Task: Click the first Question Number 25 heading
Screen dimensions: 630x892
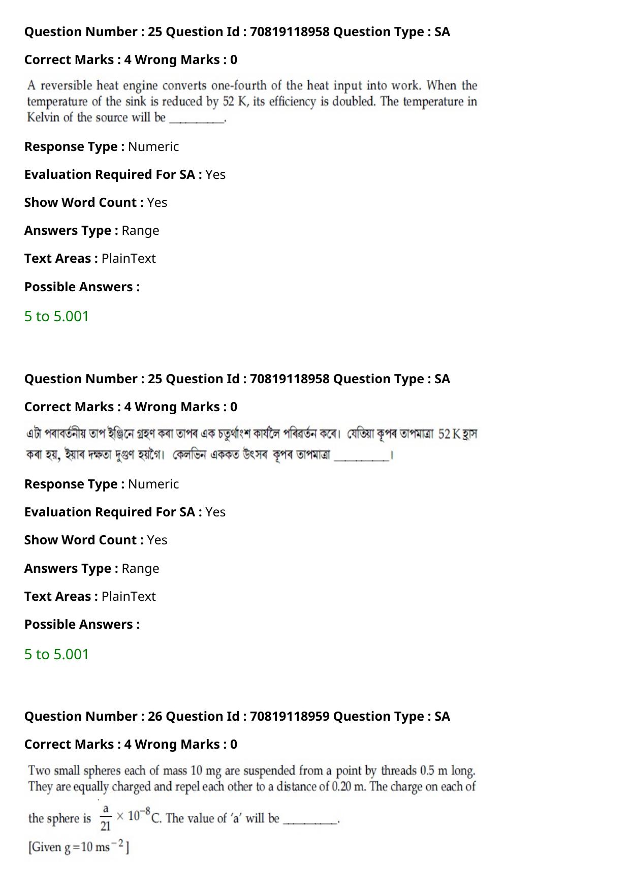Action: 237,32
